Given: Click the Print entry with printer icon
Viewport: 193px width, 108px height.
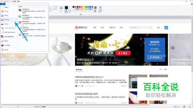Looking at the screenshot, I should tap(9, 24).
